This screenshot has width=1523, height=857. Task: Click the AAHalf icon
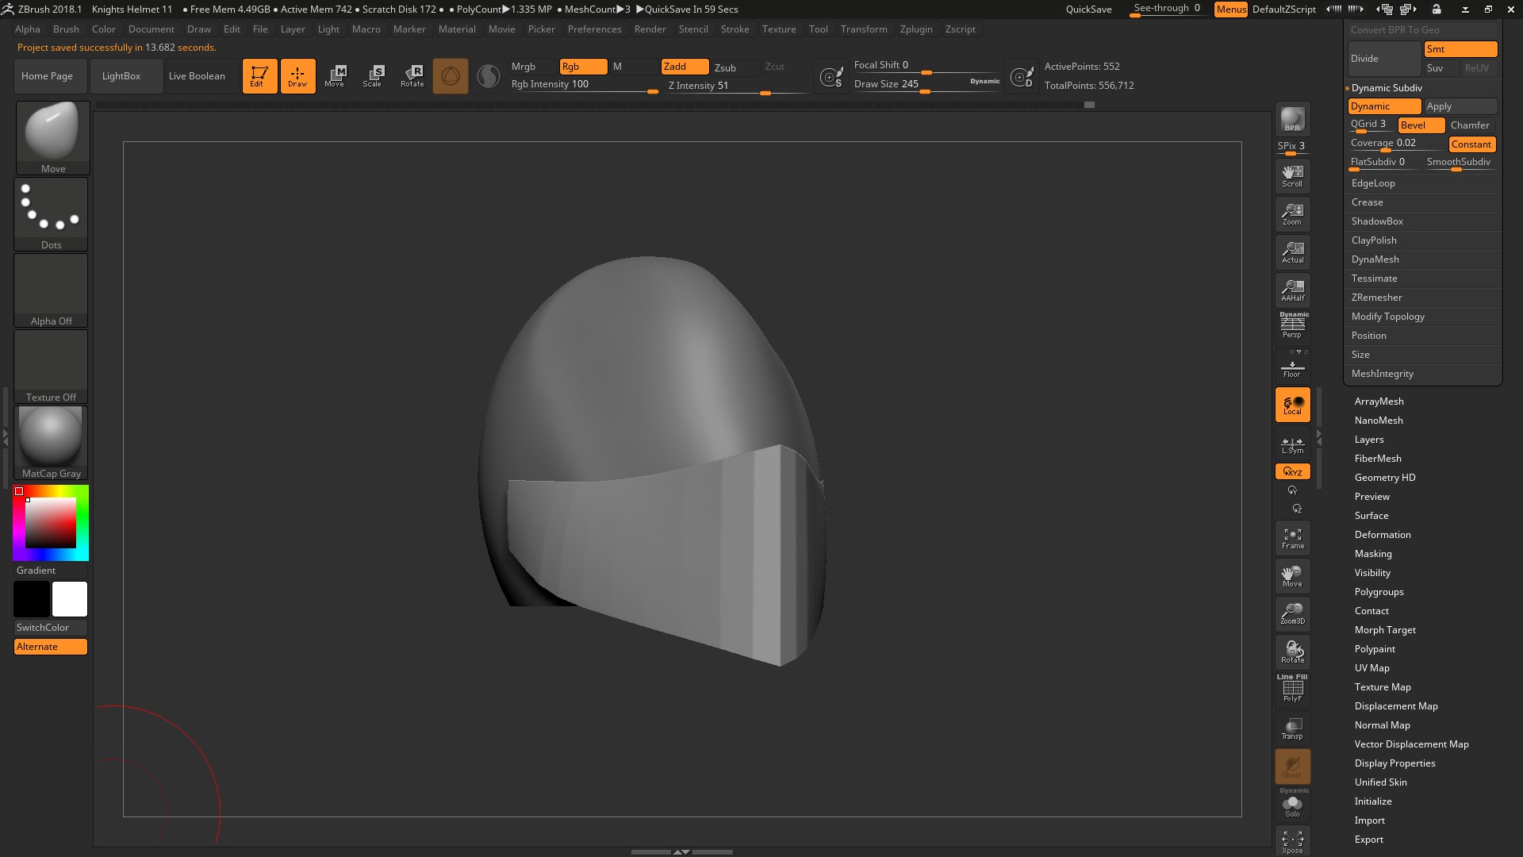[x=1292, y=290]
